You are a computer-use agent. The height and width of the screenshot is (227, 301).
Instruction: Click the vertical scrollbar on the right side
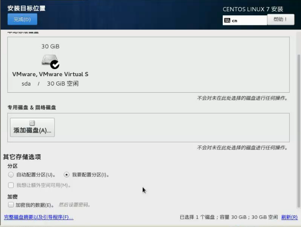[299, 131]
